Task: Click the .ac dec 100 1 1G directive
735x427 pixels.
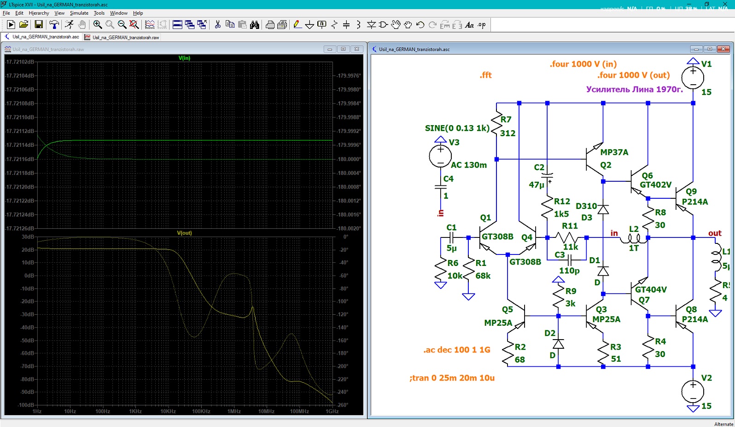Action: (457, 350)
